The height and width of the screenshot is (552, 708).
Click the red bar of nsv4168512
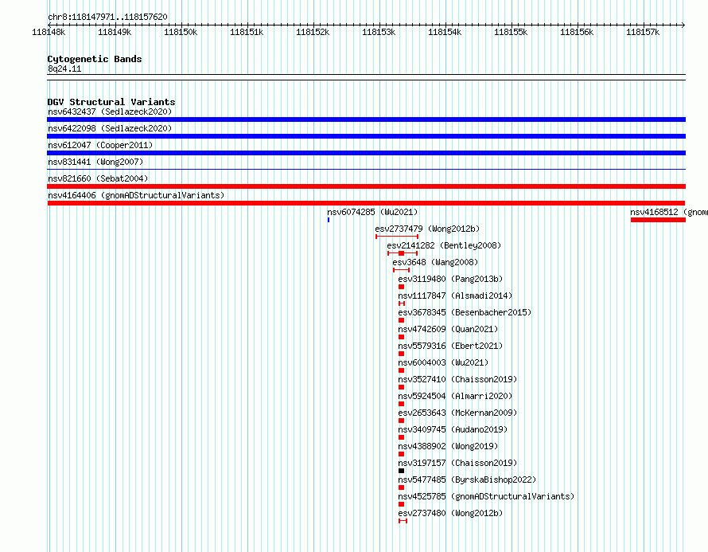(x=659, y=220)
